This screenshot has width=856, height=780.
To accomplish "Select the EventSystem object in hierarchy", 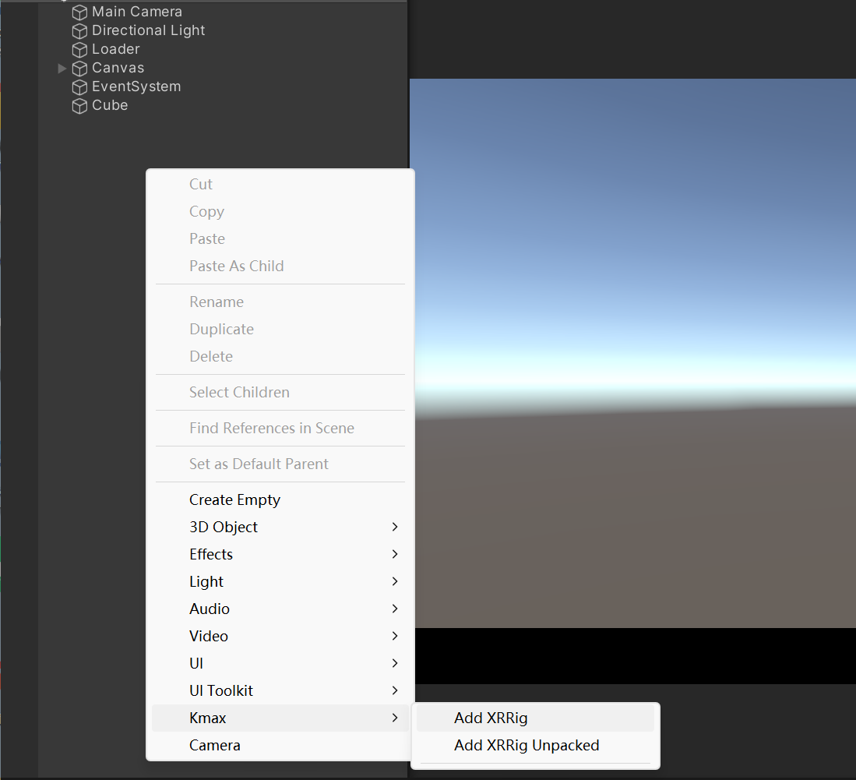I will click(136, 87).
